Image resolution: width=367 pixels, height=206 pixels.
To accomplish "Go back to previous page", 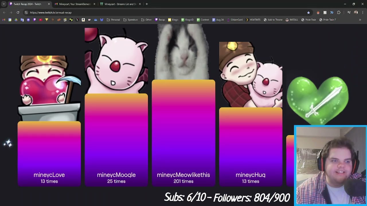I will pyautogui.click(x=4, y=13).
